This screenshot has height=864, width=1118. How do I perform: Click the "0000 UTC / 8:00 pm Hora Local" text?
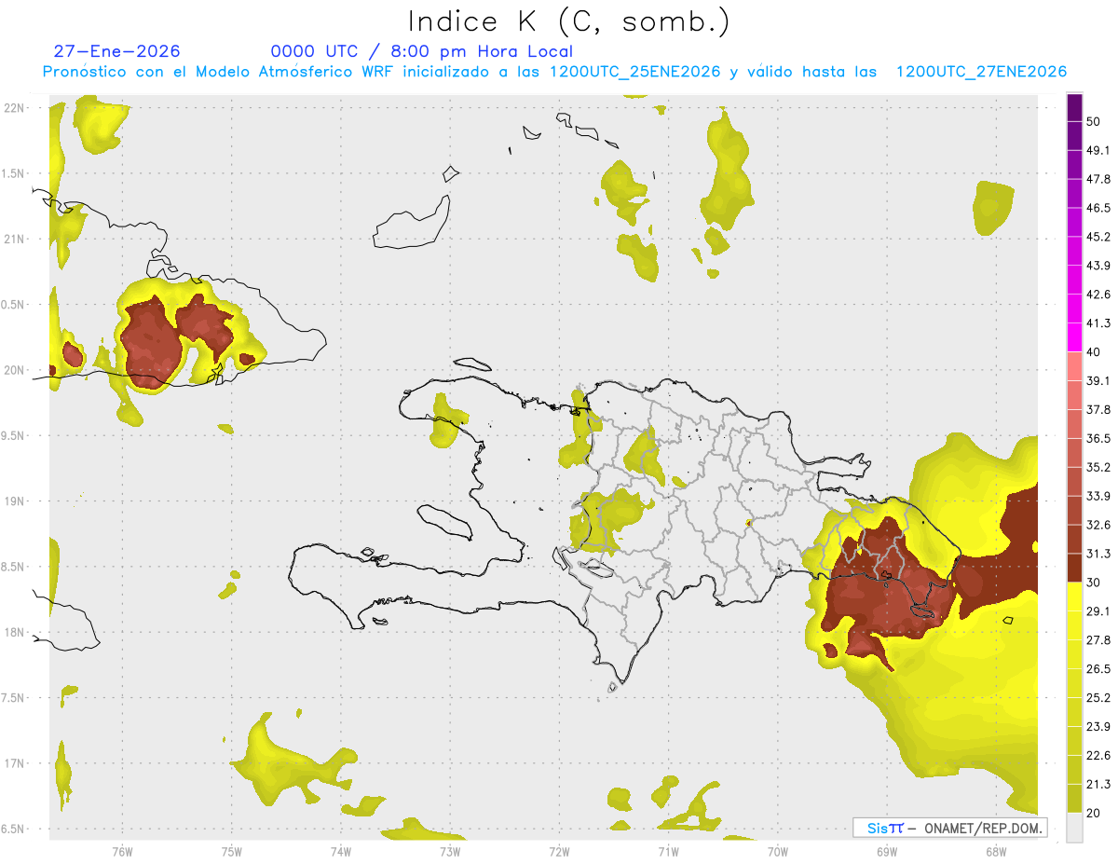tap(422, 51)
